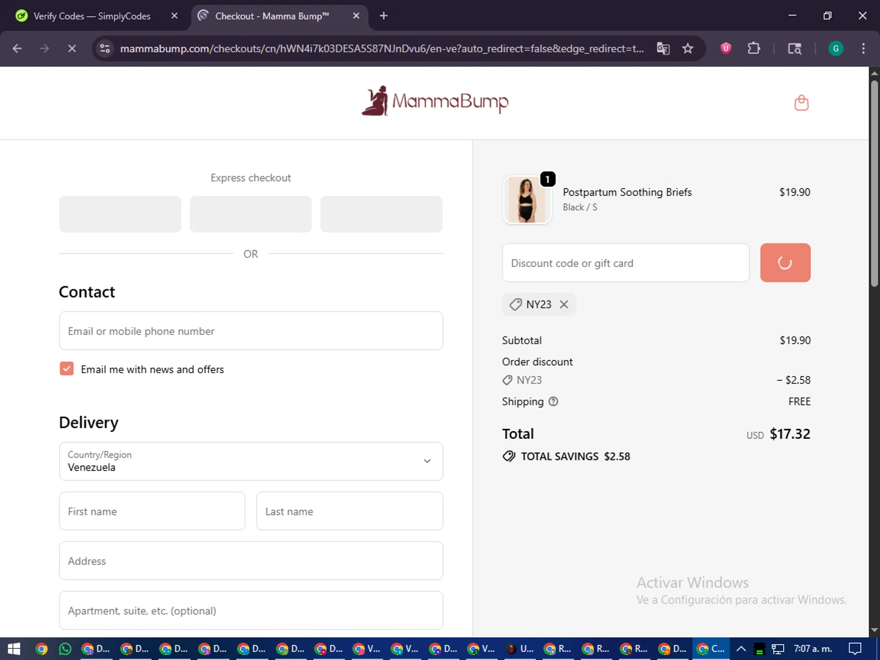The height and width of the screenshot is (660, 880).
Task: Close the Checkout Mamma Bump tab
Action: point(356,16)
